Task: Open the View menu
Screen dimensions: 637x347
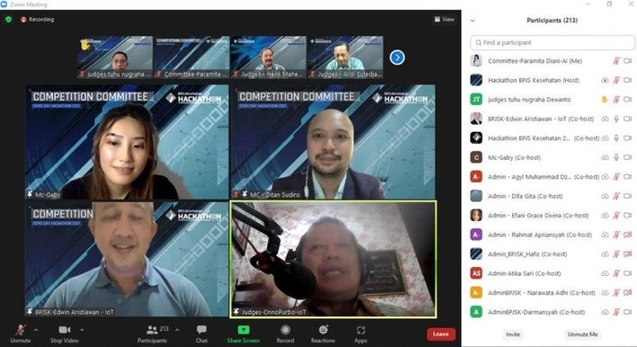Action: pos(445,19)
